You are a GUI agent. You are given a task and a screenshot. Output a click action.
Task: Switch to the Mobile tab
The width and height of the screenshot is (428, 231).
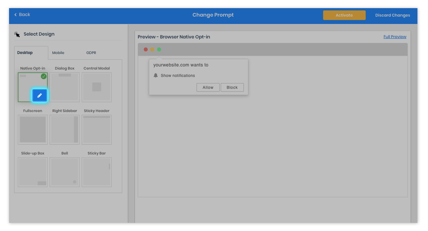click(x=58, y=53)
